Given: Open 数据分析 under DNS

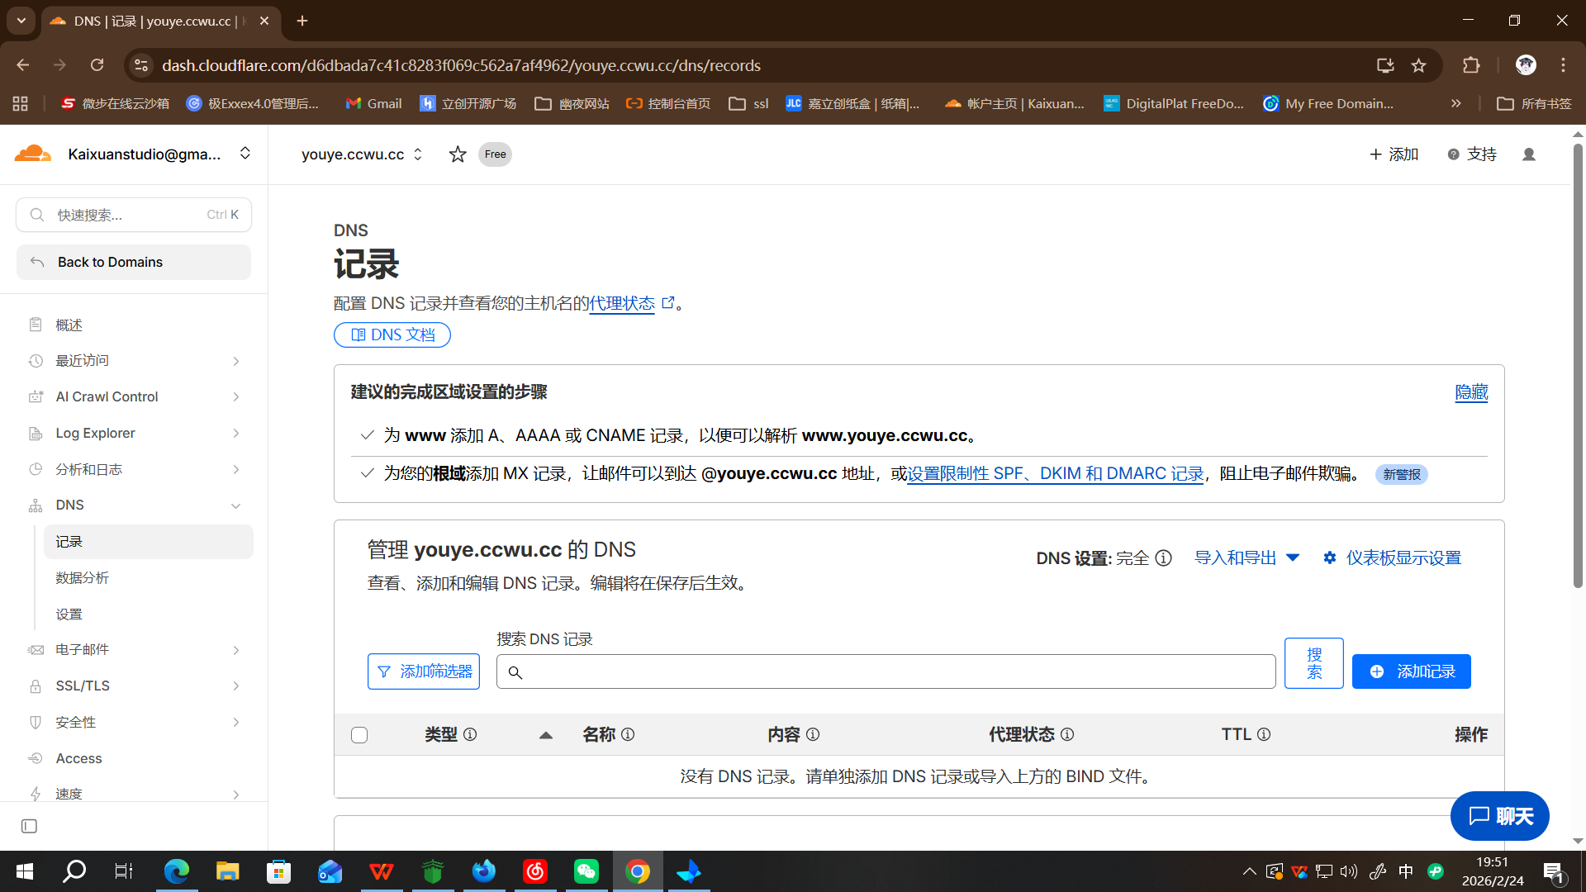Looking at the screenshot, I should coord(83,577).
